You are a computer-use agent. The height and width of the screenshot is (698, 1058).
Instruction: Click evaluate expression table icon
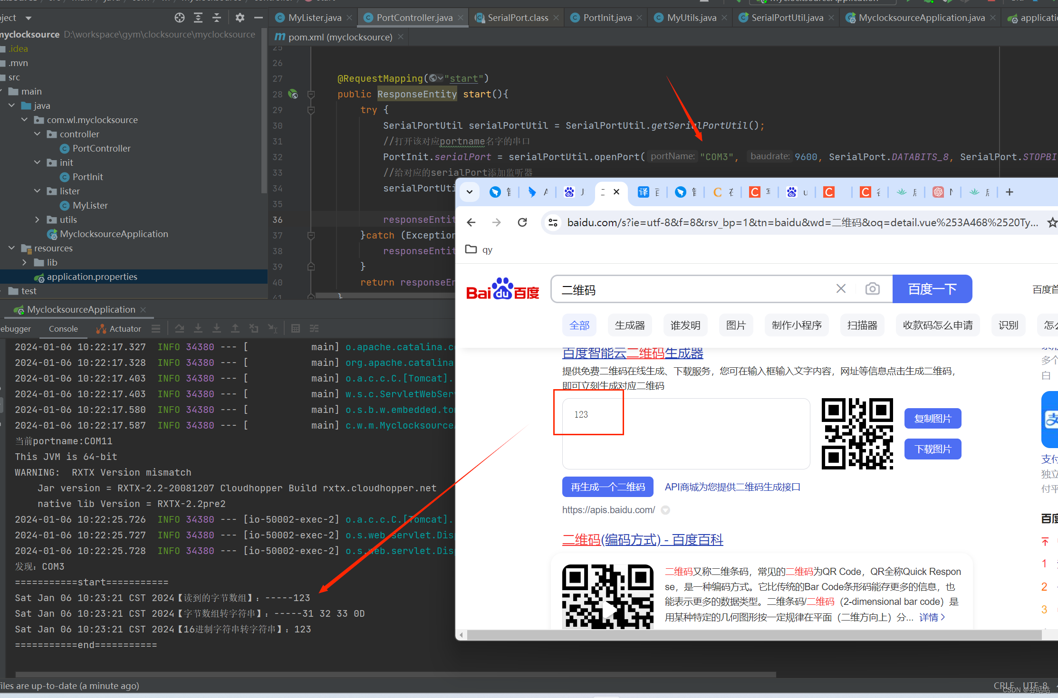[296, 329]
